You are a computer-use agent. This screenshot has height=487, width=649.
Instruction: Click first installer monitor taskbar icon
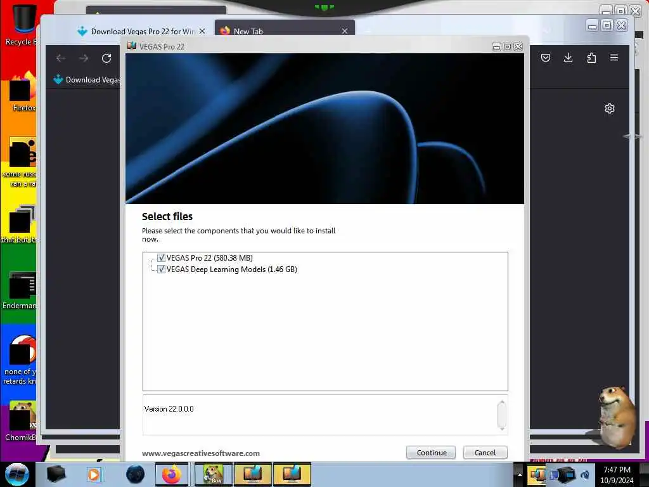pyautogui.click(x=252, y=474)
